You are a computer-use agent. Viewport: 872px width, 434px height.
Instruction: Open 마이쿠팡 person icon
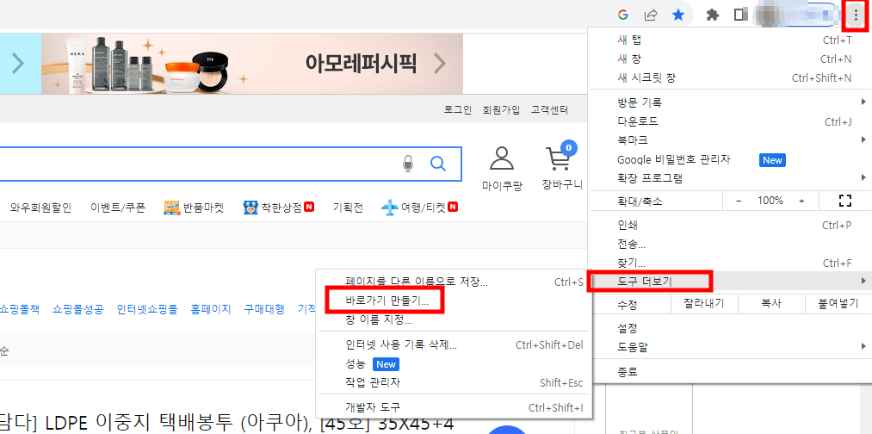point(502,158)
